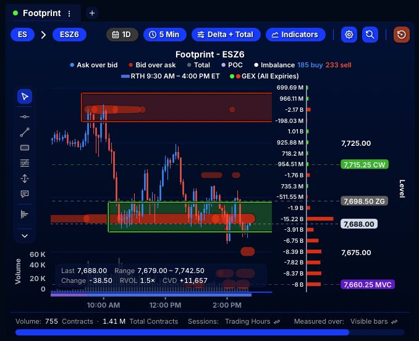This screenshot has width=419, height=341.
Task: Click the green lower GEX zone rectangle
Action: point(190,217)
